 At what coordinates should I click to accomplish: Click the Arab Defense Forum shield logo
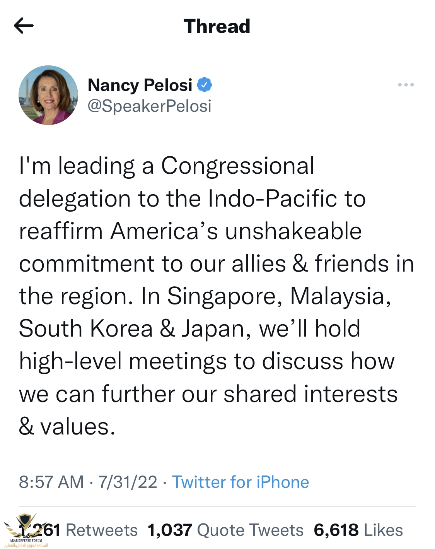(x=26, y=525)
